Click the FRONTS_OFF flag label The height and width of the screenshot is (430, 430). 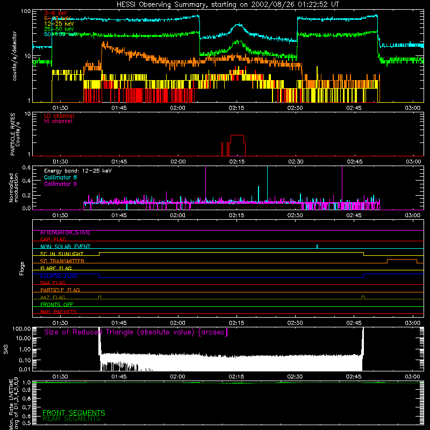[x=57, y=304]
